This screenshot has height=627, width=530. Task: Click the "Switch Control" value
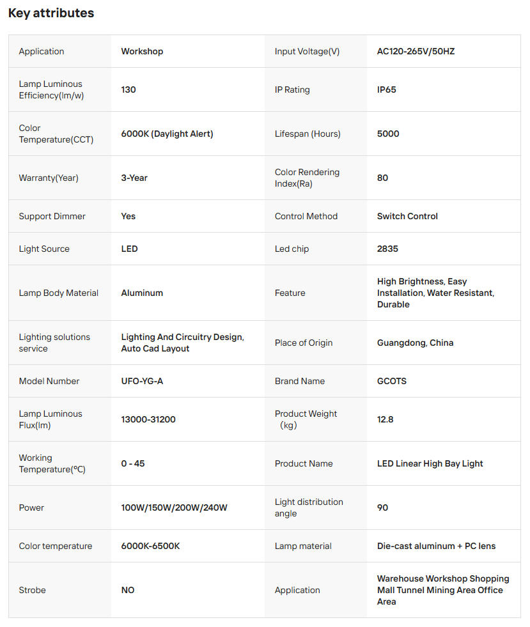407,216
